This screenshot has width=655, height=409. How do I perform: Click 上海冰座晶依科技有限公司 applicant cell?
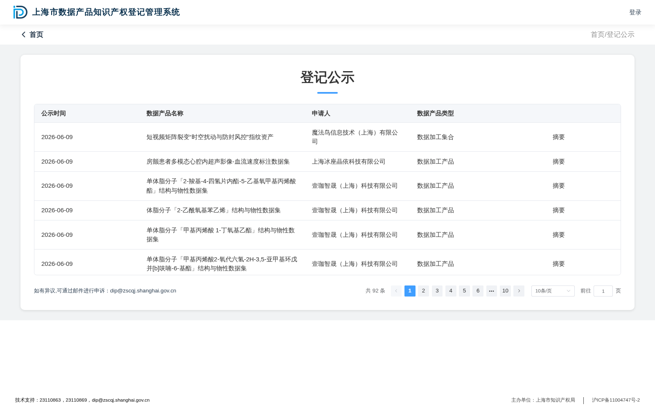point(349,162)
